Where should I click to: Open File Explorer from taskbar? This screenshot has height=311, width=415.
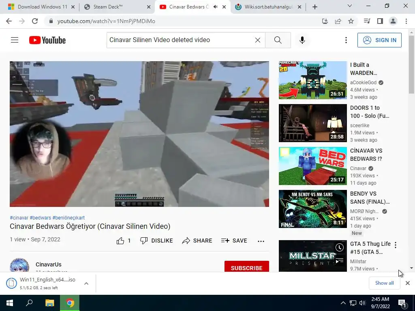pos(49,303)
